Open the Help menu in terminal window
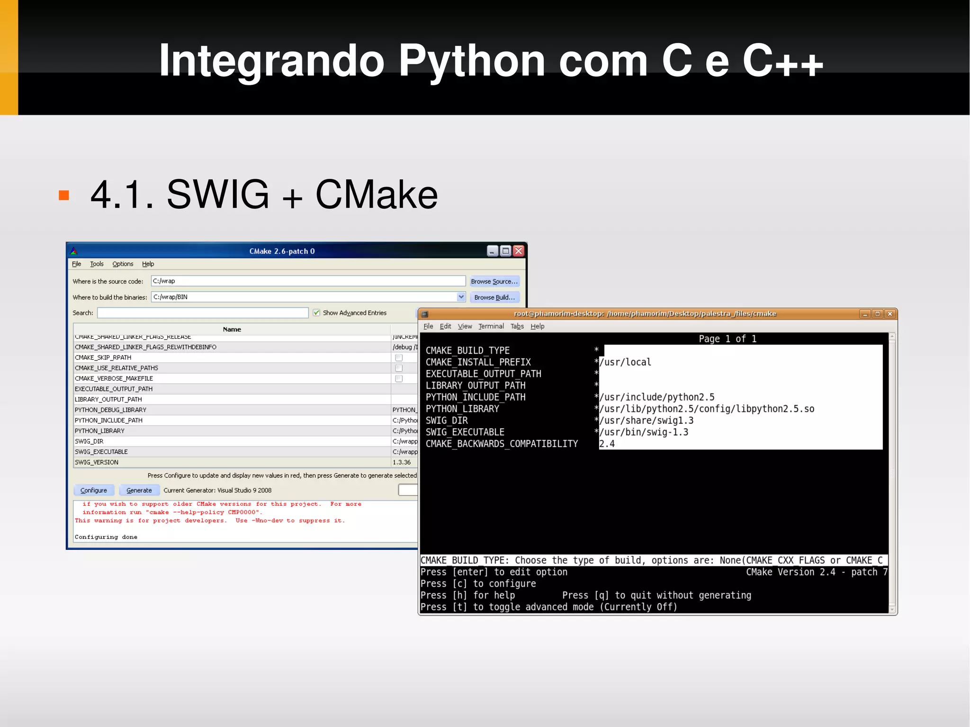Image resolution: width=970 pixels, height=727 pixels. (537, 326)
